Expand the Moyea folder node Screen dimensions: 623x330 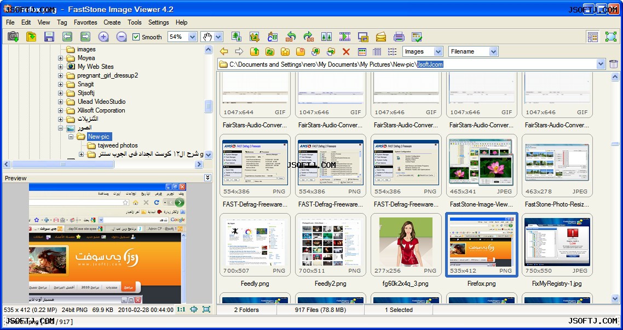click(60, 58)
